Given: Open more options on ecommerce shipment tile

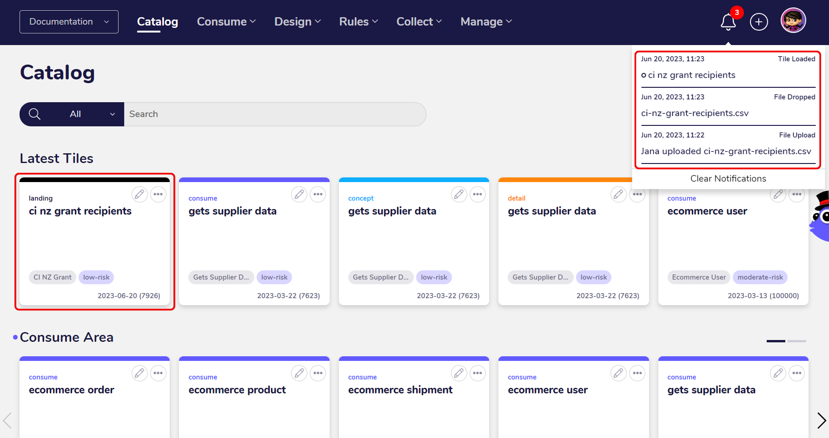Looking at the screenshot, I should coord(478,373).
